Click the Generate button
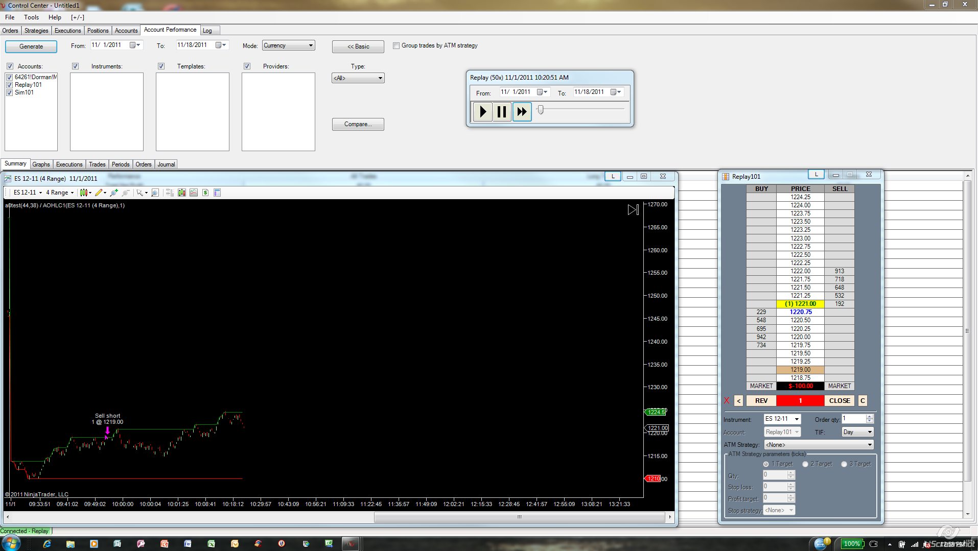This screenshot has height=551, width=978. pyautogui.click(x=31, y=46)
